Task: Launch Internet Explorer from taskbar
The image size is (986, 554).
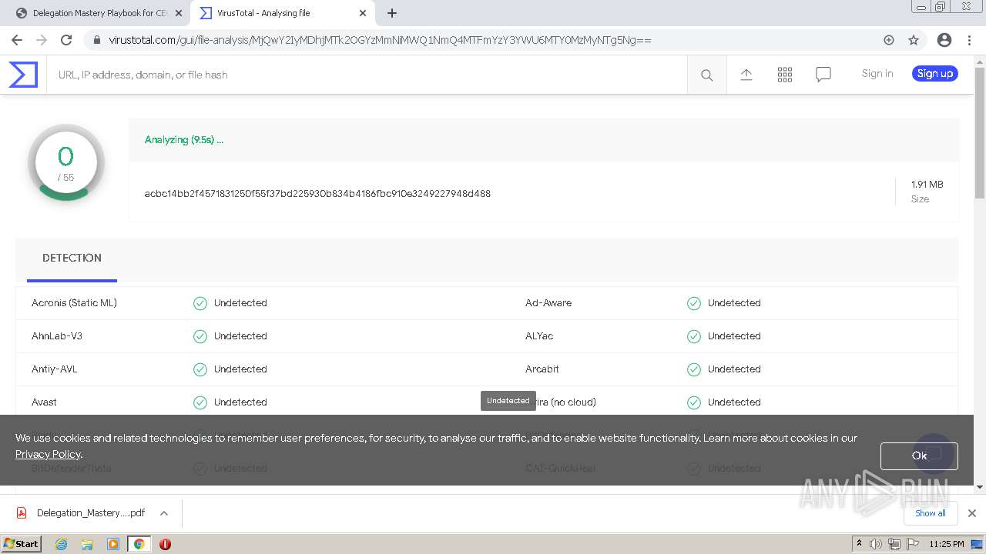Action: [x=61, y=544]
